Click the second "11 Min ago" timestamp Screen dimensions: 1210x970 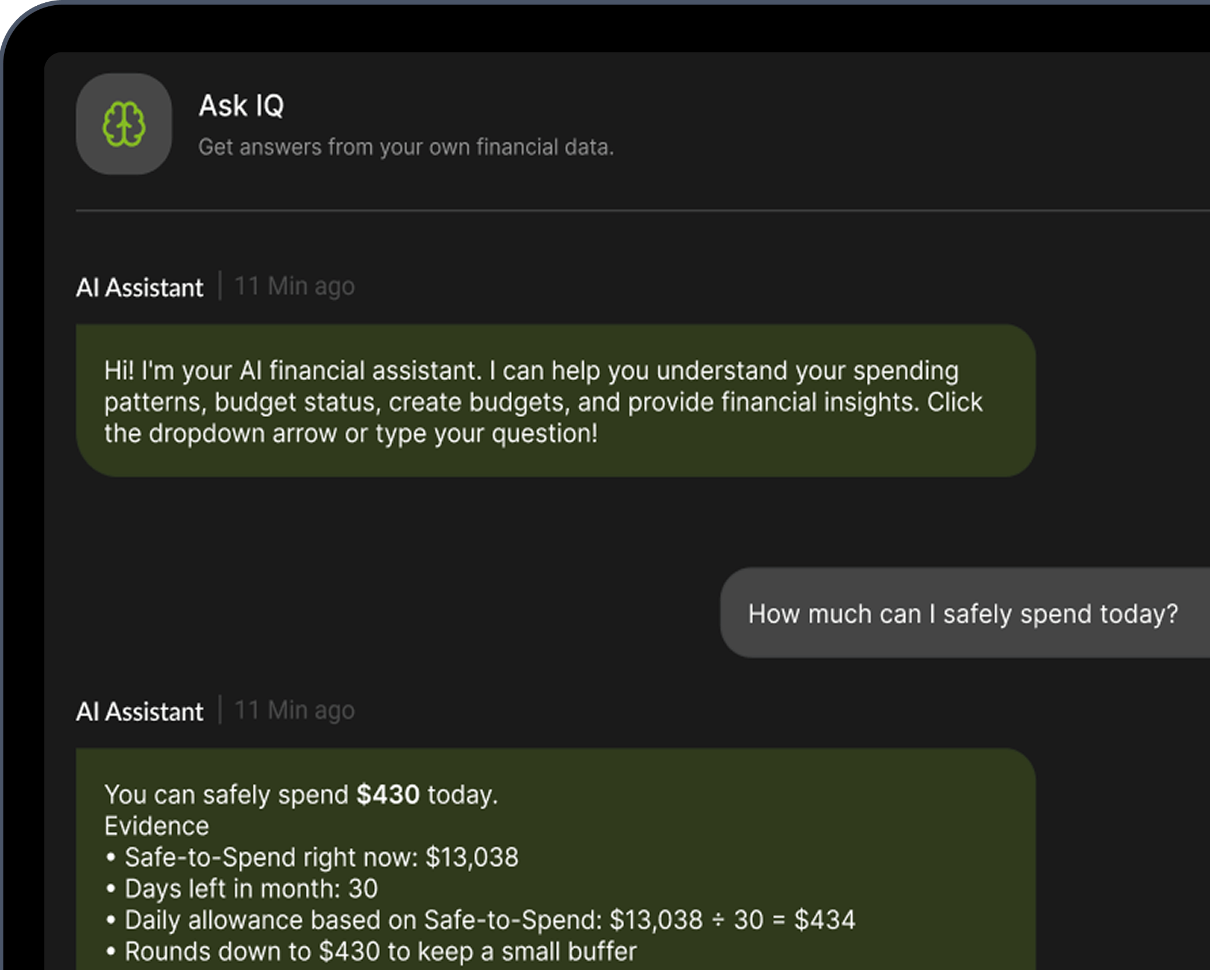[294, 710]
